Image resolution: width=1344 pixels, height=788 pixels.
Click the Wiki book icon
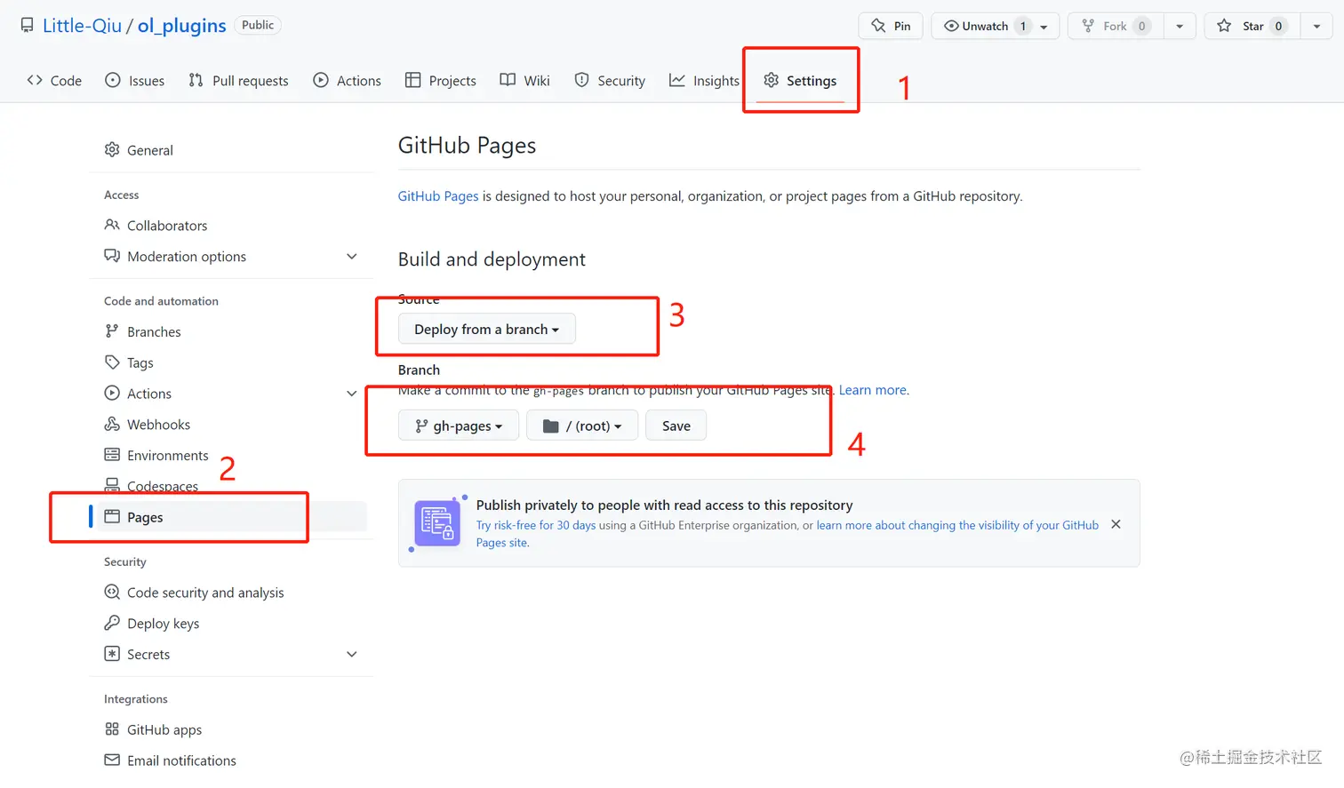508,80
